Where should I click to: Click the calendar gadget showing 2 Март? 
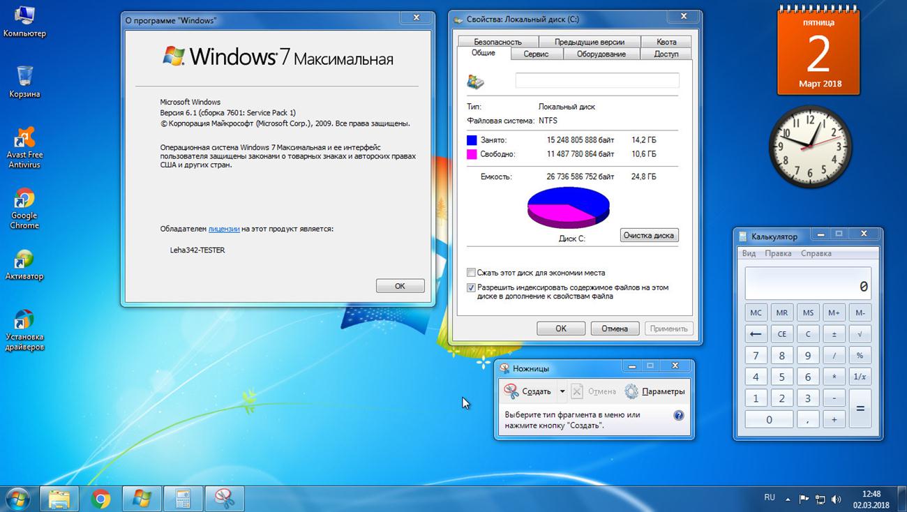tap(820, 49)
